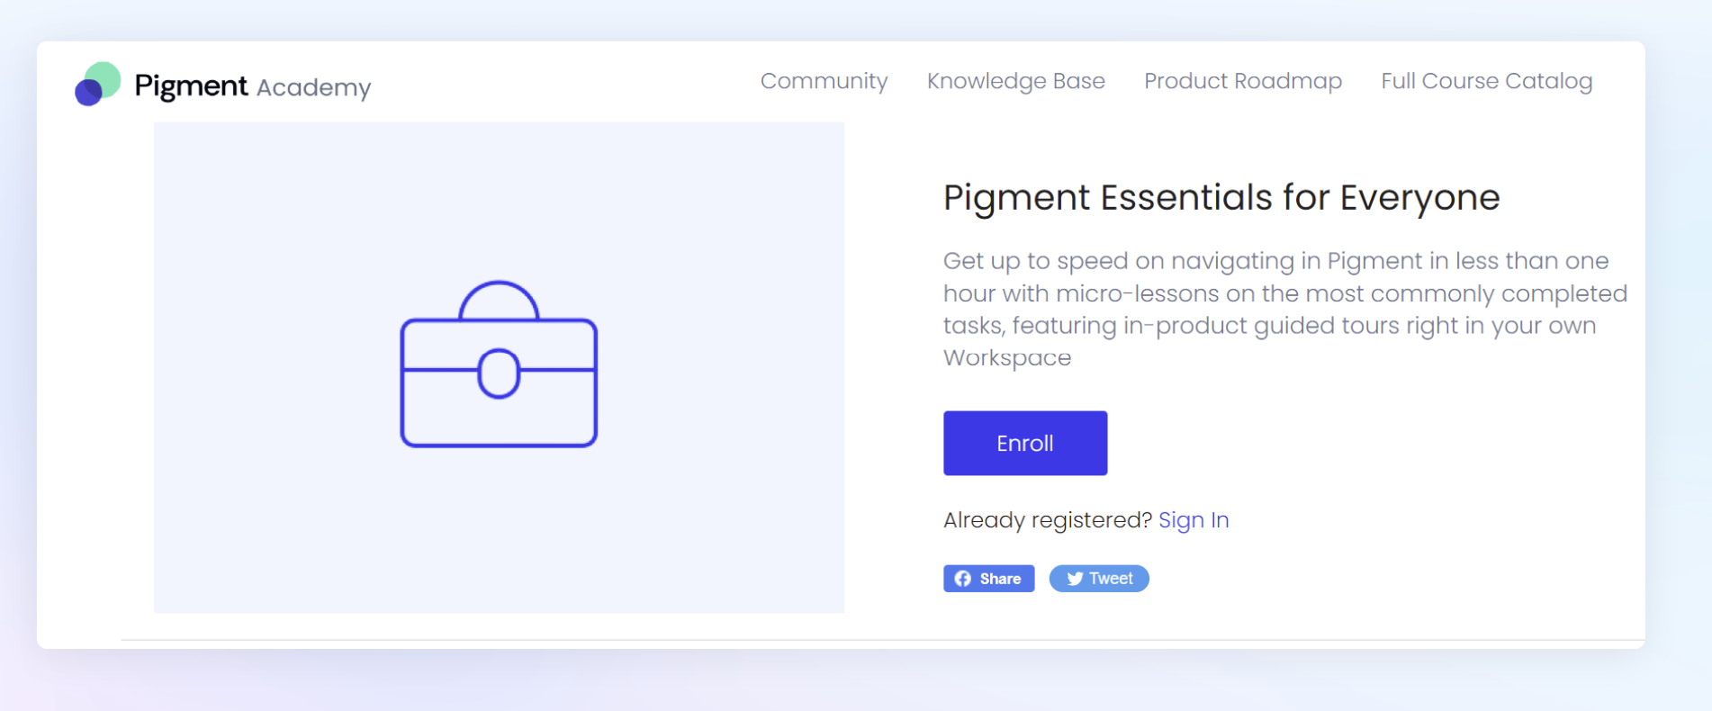This screenshot has width=1712, height=711.
Task: Follow the Sign In link
Action: [1194, 520]
